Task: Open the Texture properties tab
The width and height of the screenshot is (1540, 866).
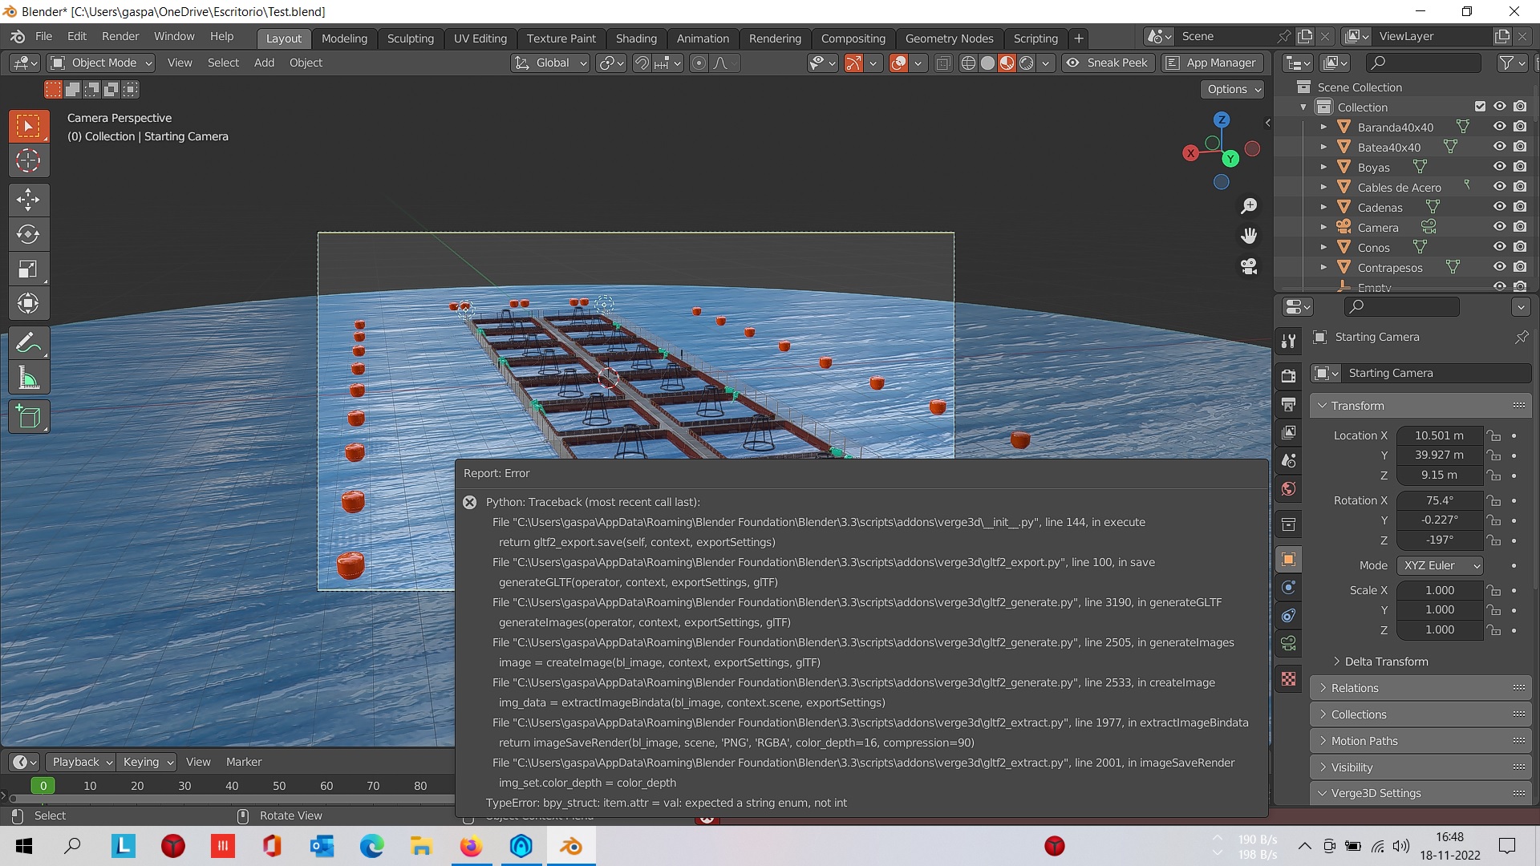Action: pyautogui.click(x=1288, y=679)
